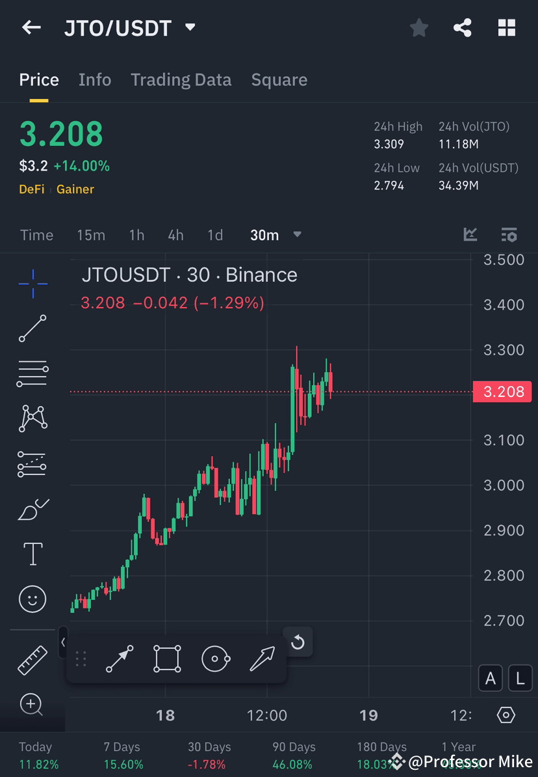Select the ruler measurement tool
Viewport: 538px width, 777px height.
point(32,659)
